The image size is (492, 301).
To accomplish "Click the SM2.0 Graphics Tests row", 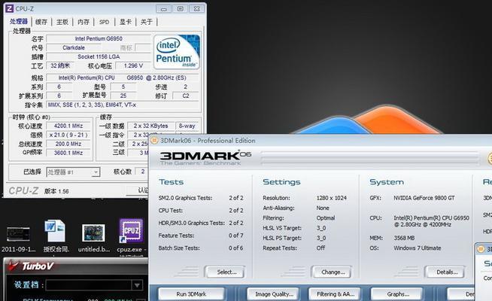I will (201, 198).
